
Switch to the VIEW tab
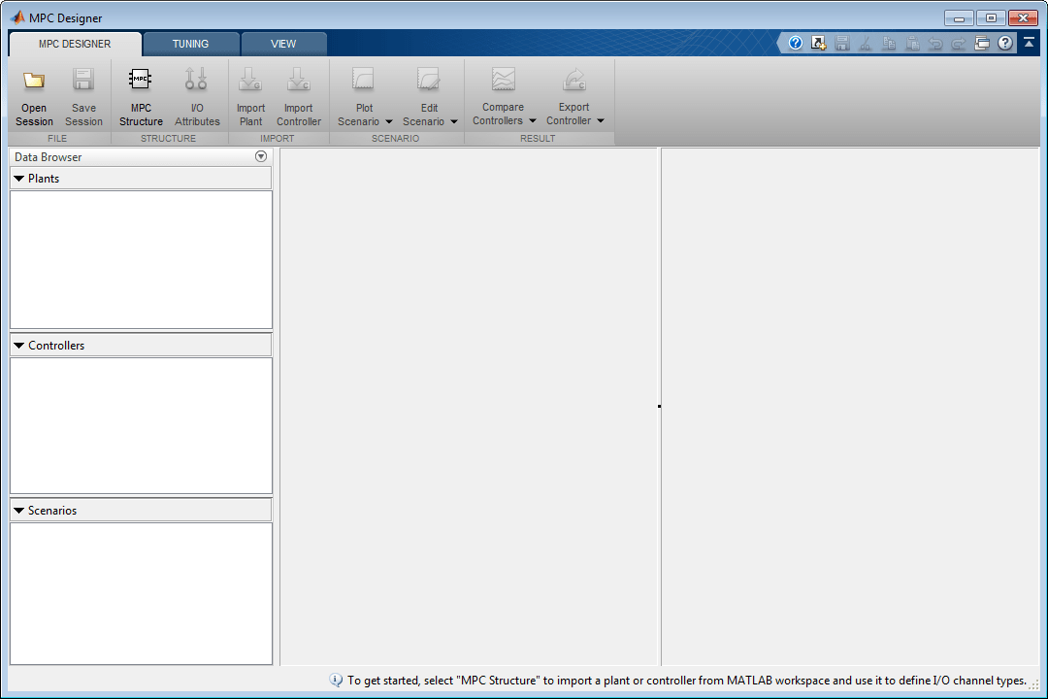(283, 44)
